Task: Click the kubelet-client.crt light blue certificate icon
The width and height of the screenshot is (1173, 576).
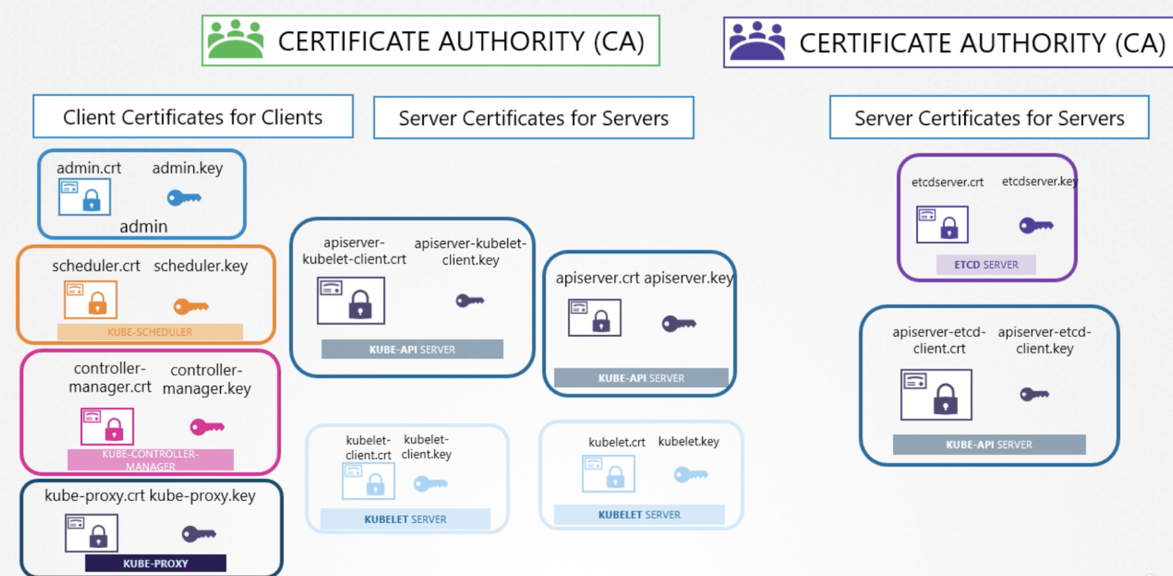Action: (368, 481)
